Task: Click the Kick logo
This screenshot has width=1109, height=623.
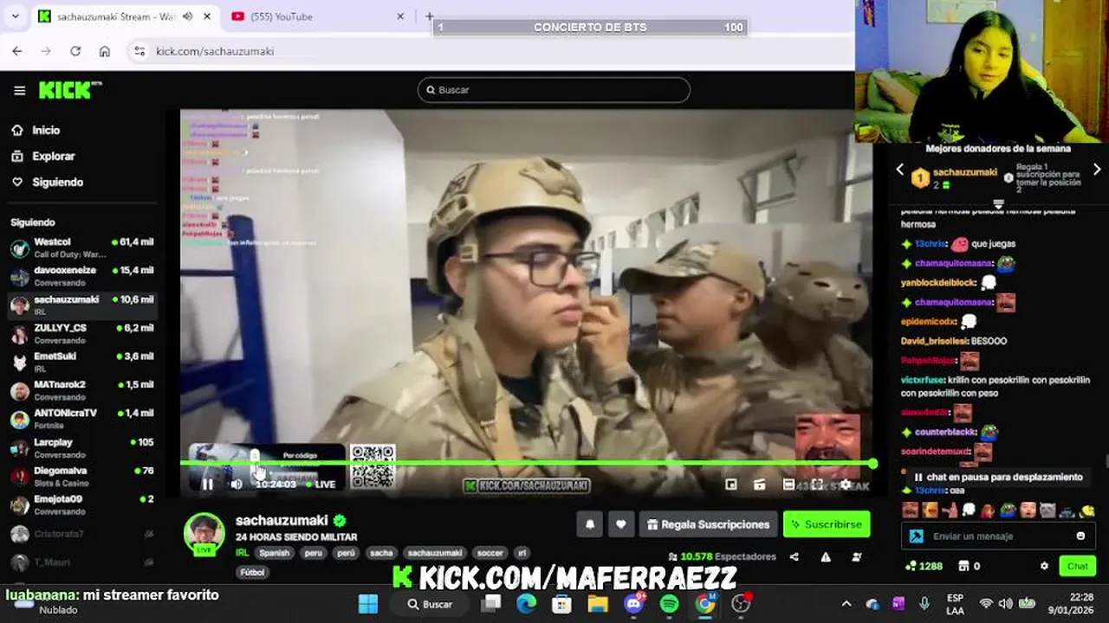Action: pyautogui.click(x=70, y=90)
